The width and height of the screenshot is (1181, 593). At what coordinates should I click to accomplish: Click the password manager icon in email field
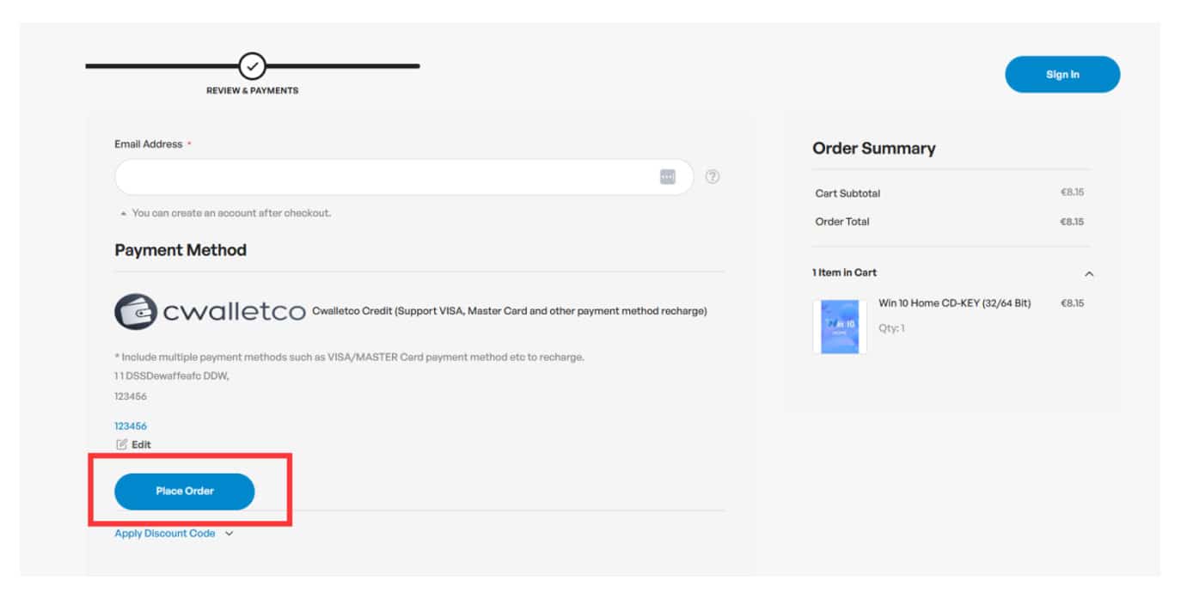[668, 177]
